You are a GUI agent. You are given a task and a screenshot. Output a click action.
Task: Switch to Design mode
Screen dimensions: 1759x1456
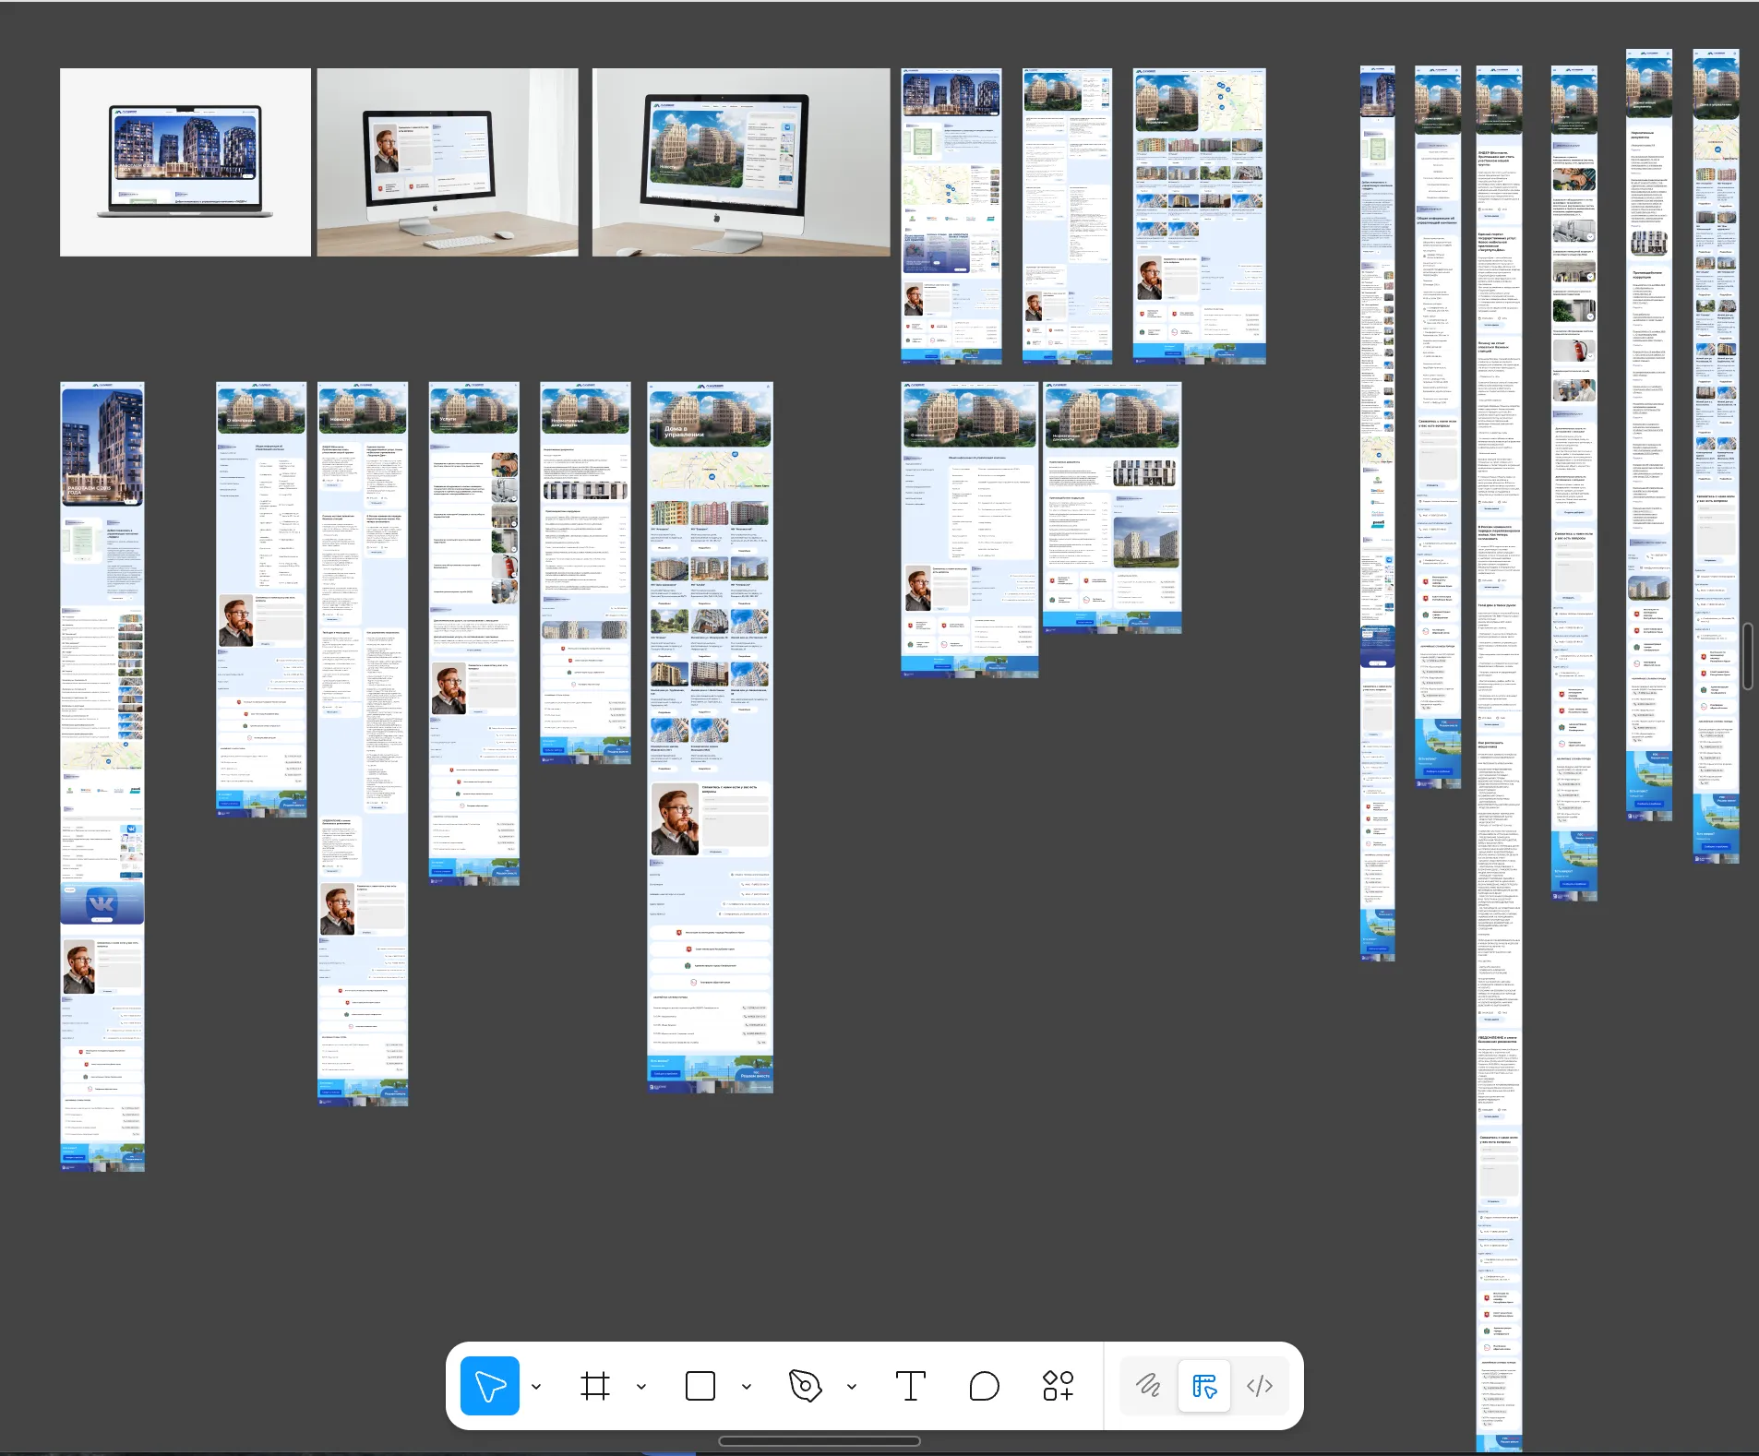tap(1204, 1386)
